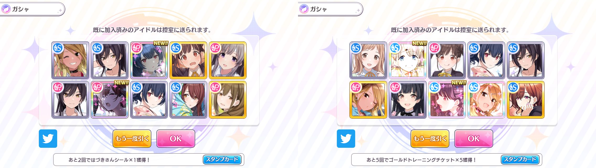Select idol card with glasses in right panel
The height and width of the screenshot is (168, 596).
[x=526, y=100]
